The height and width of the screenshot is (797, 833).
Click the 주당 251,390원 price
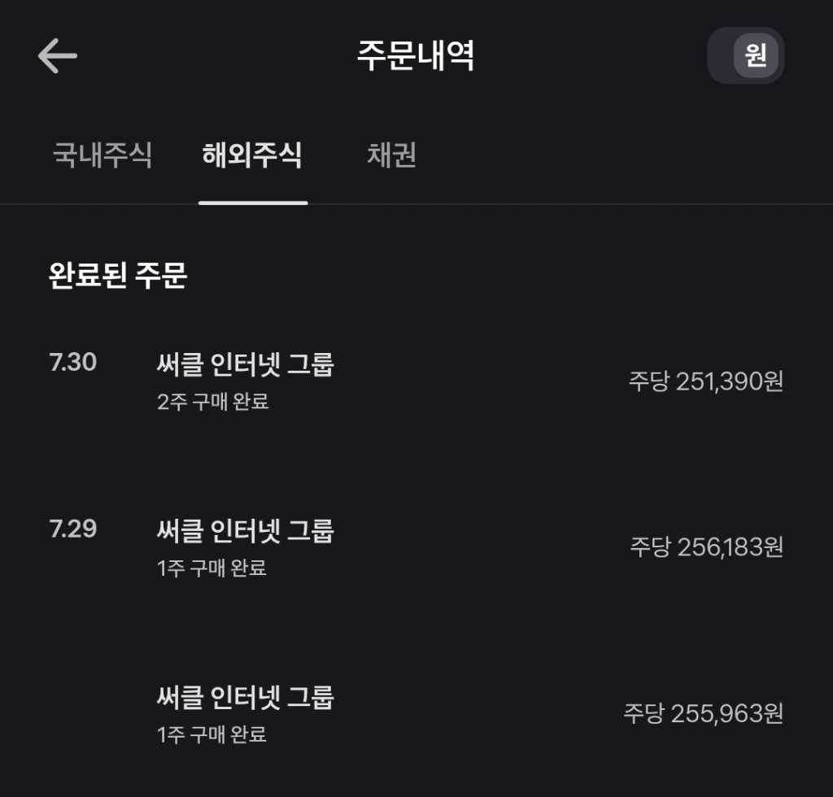[705, 381]
